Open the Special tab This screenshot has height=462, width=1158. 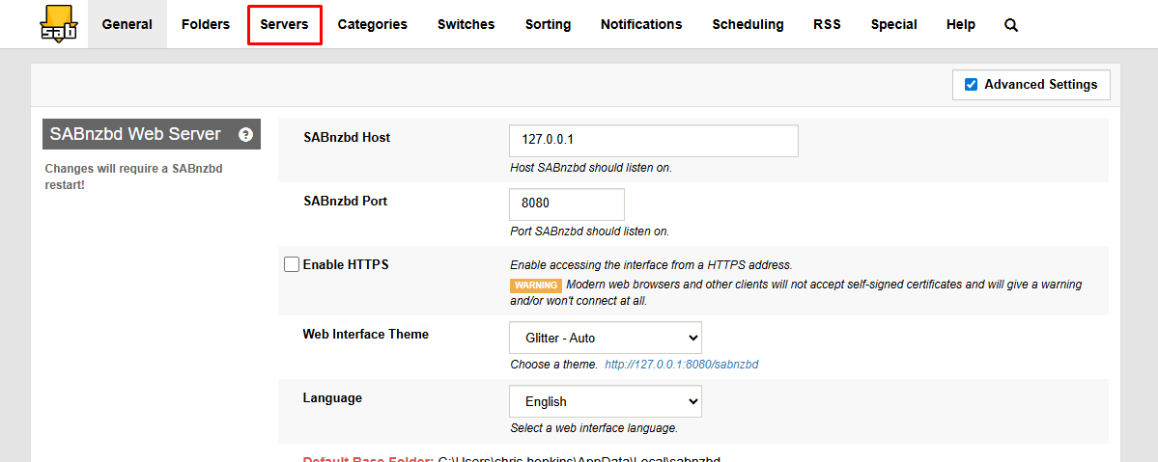[x=893, y=25]
